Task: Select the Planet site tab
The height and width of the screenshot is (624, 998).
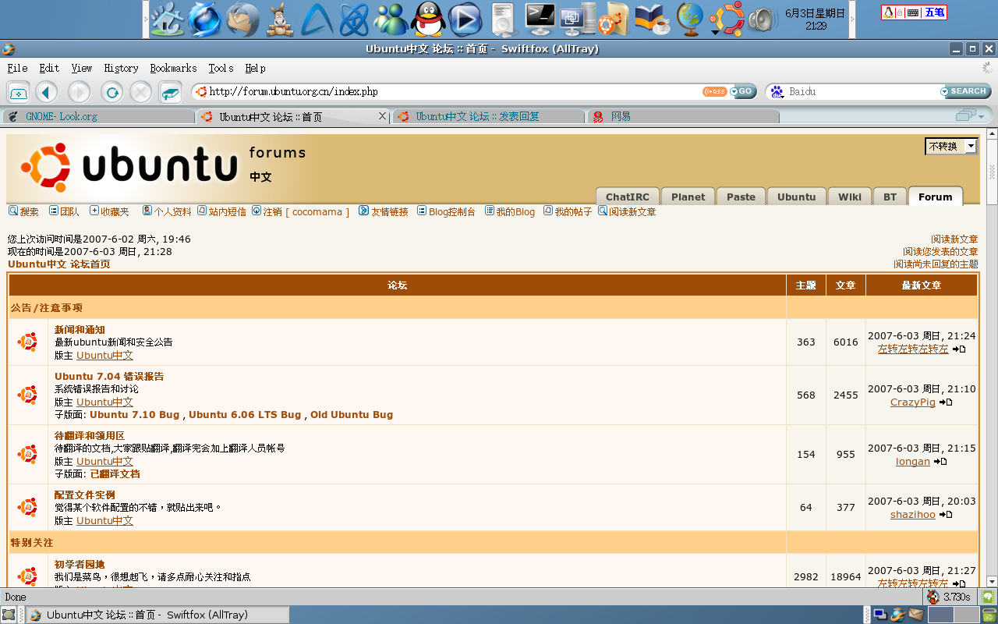Action: [x=688, y=197]
